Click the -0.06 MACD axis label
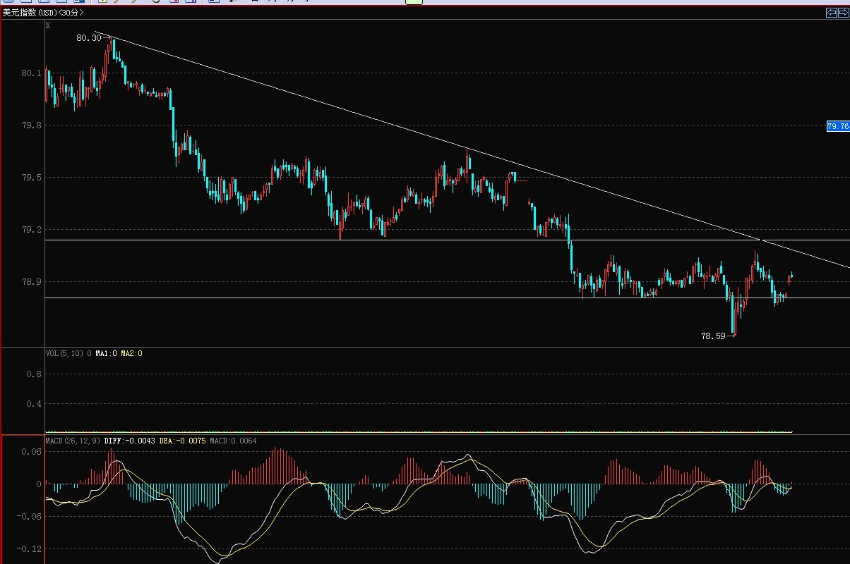This screenshot has height=564, width=850. [29, 517]
